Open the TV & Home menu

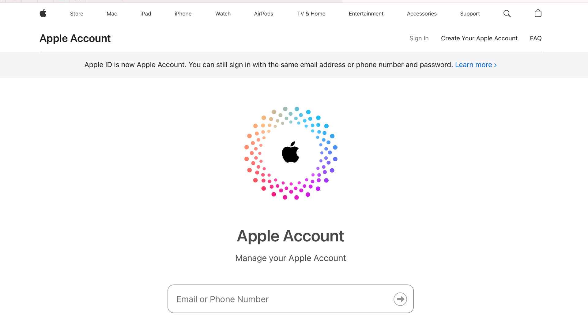pyautogui.click(x=311, y=14)
